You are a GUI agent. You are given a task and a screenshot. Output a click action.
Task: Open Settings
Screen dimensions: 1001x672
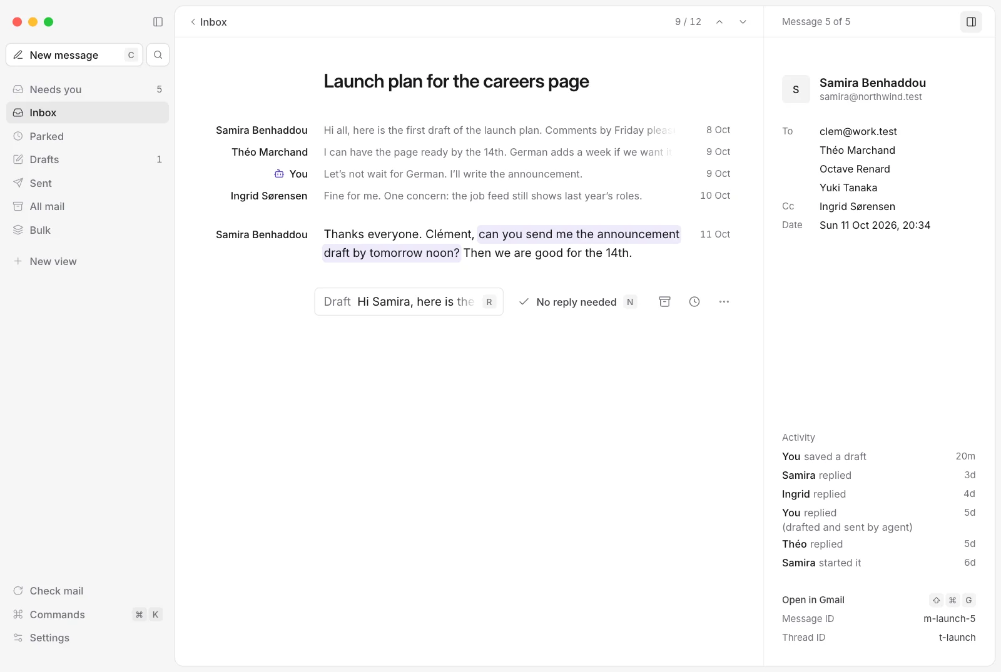point(88,638)
